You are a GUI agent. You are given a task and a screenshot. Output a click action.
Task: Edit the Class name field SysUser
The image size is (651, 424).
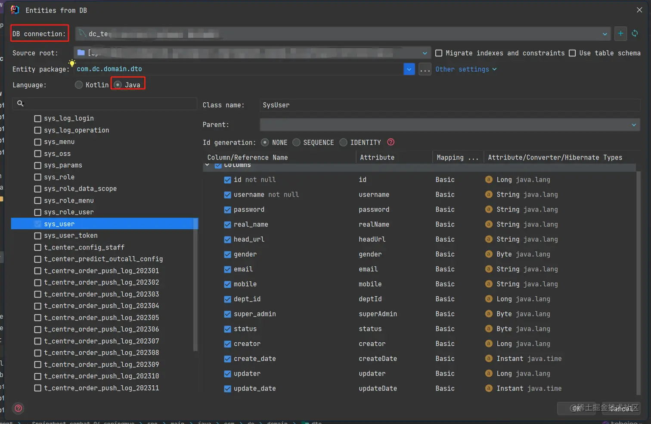coord(449,105)
